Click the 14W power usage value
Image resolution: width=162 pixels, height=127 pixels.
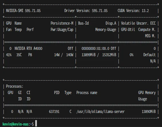[x=57, y=55]
